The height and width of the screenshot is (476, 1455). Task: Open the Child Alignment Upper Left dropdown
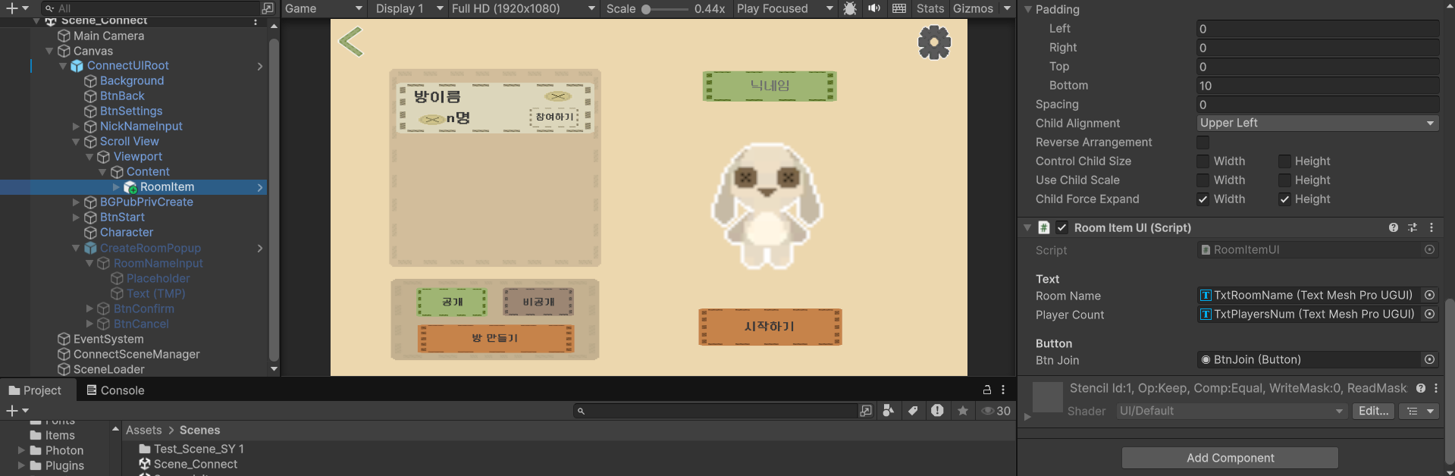tap(1318, 123)
